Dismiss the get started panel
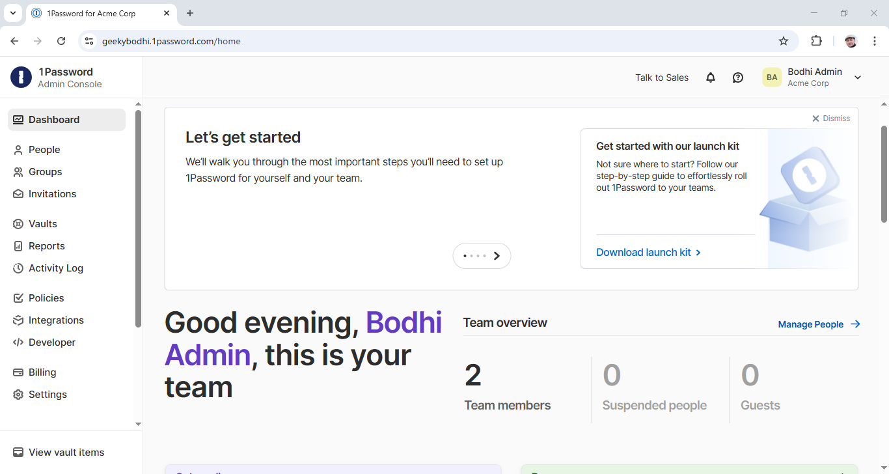The width and height of the screenshot is (889, 474). click(x=830, y=118)
